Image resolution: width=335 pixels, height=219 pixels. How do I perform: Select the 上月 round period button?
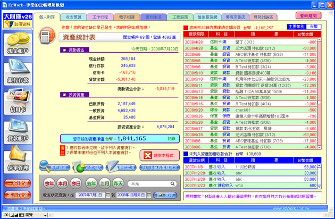click(x=104, y=183)
